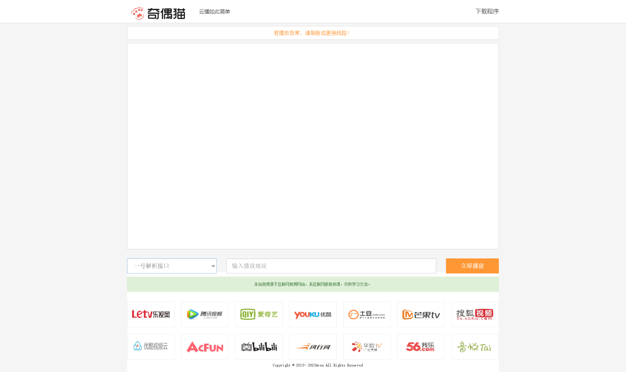Click the 立即播放 button
The height and width of the screenshot is (372, 626).
(x=472, y=266)
